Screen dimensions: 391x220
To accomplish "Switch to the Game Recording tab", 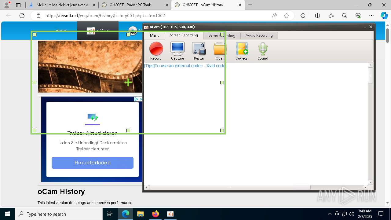I will pos(222,35).
